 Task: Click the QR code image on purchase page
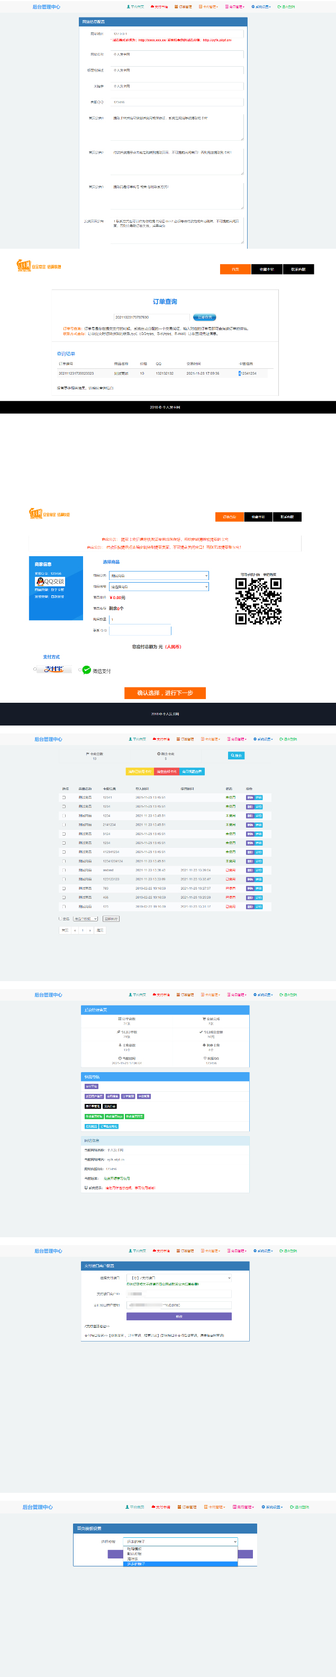pos(258,601)
